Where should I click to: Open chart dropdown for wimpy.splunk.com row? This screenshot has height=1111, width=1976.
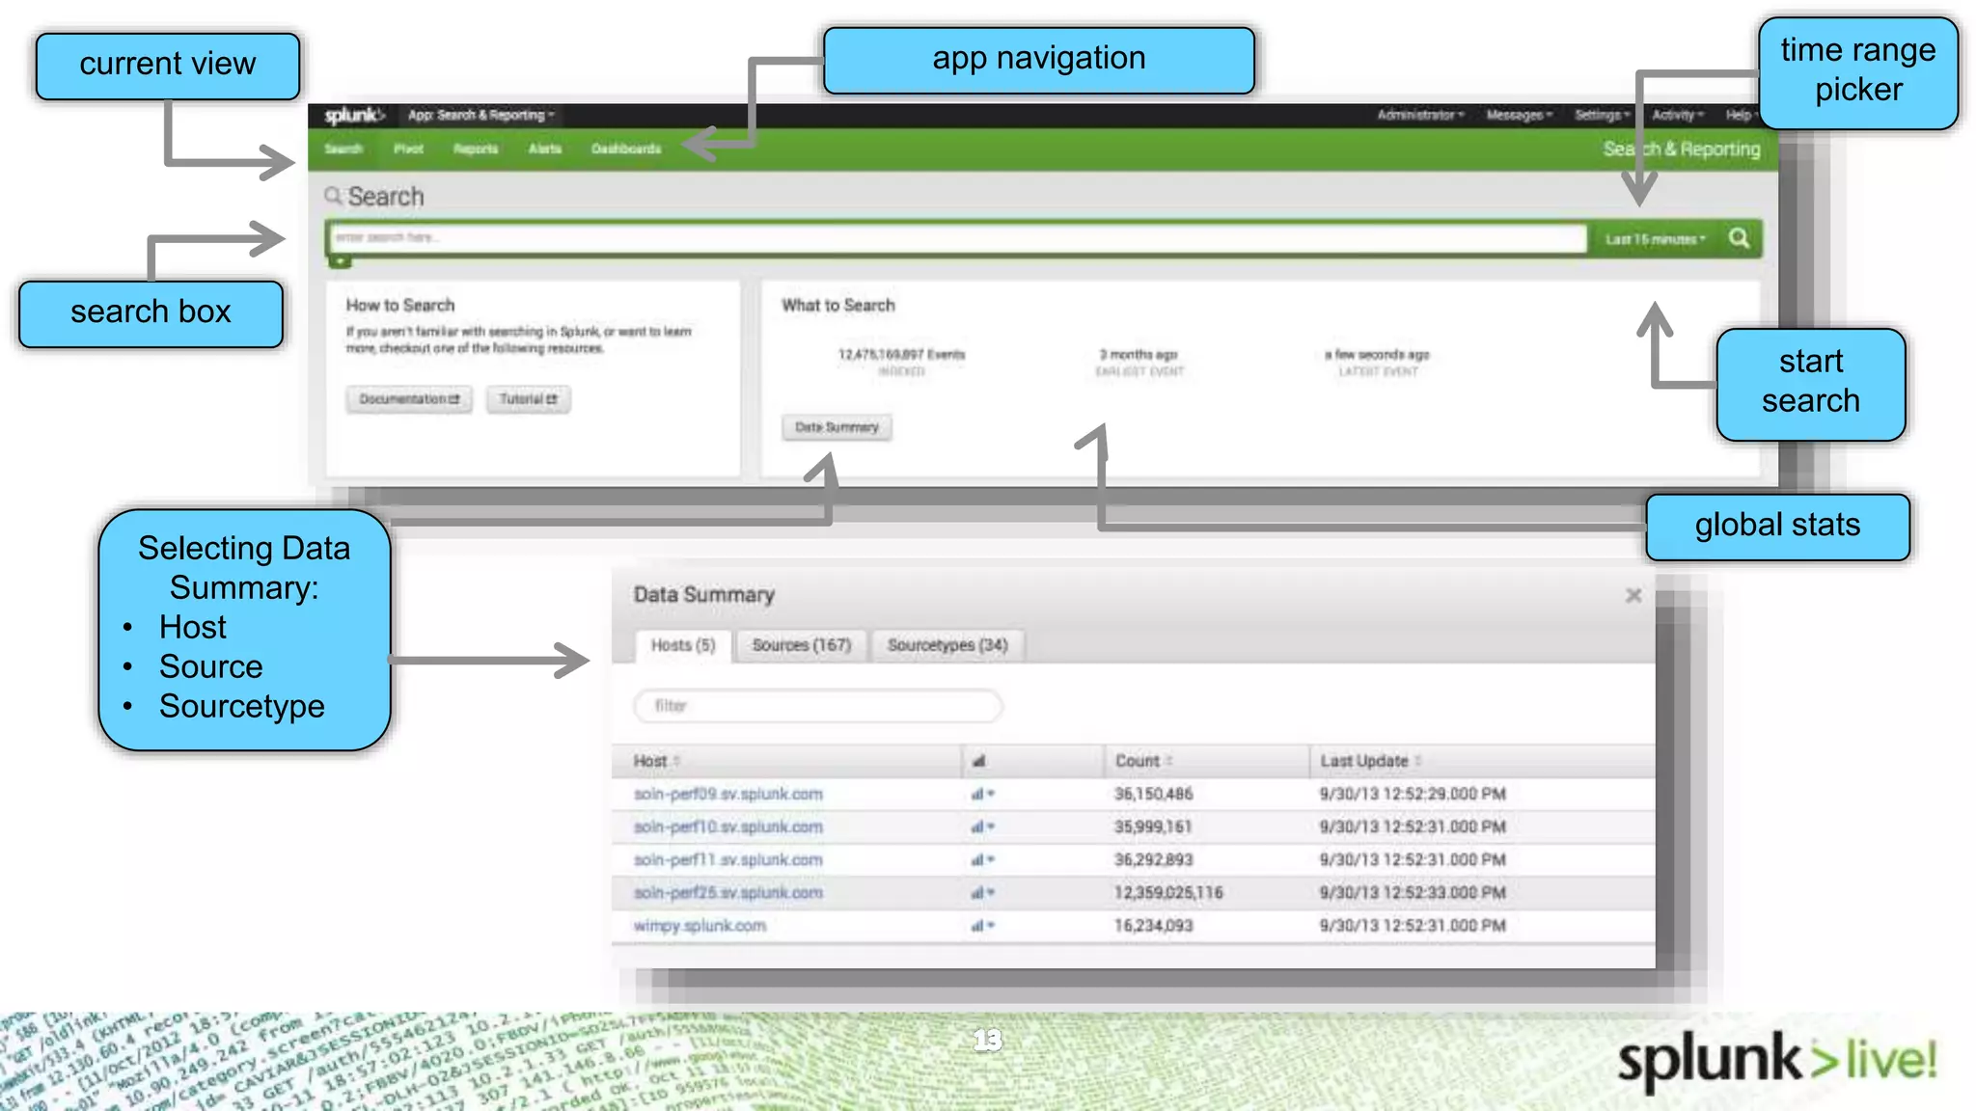[x=982, y=925]
